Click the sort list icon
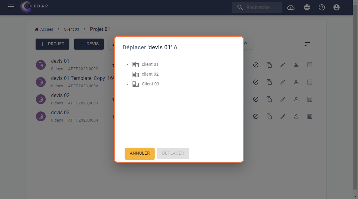Viewport: 358px width, 199px height. tap(307, 44)
